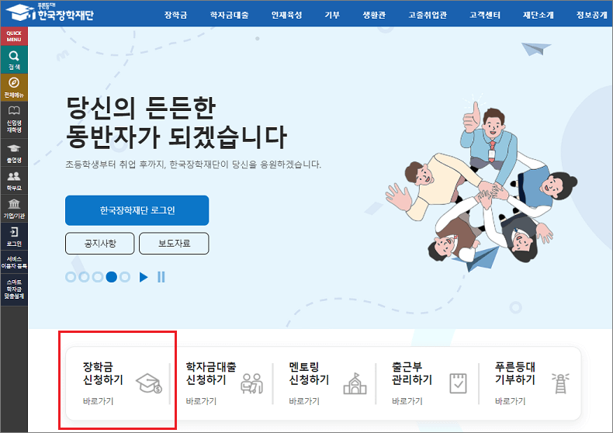This screenshot has width=613, height=433.
Task: Open 스마트 학자금 맞춤설계 sidebar item
Action: pos(14,289)
